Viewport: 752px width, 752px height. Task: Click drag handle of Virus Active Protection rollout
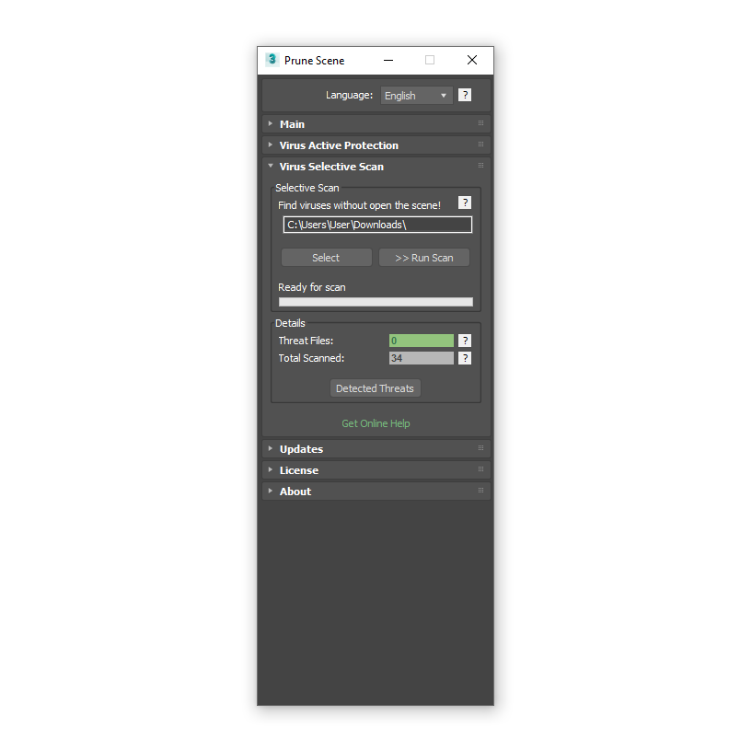pyautogui.click(x=480, y=145)
